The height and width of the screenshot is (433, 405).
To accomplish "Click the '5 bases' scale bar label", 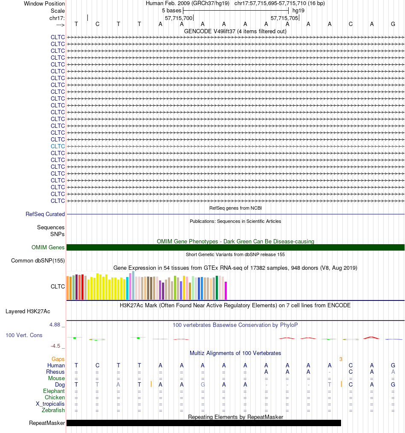I will coord(171,11).
